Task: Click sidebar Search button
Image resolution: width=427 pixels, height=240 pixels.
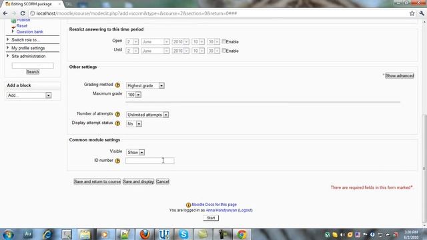Action: [33, 71]
